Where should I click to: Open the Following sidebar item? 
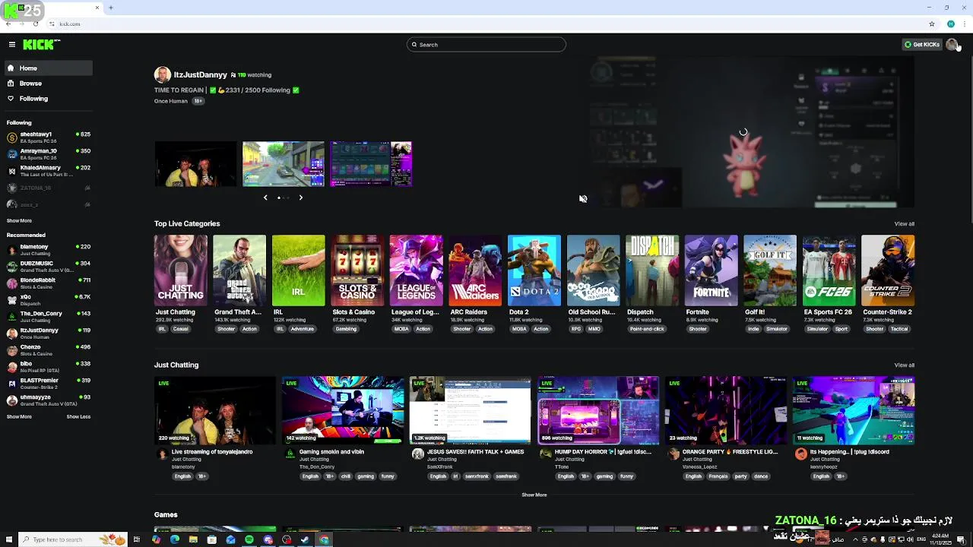pyautogui.click(x=47, y=99)
